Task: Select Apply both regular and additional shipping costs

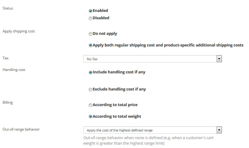Action: (x=91, y=45)
